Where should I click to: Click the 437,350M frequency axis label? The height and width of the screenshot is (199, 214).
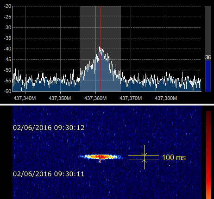click(x=60, y=98)
